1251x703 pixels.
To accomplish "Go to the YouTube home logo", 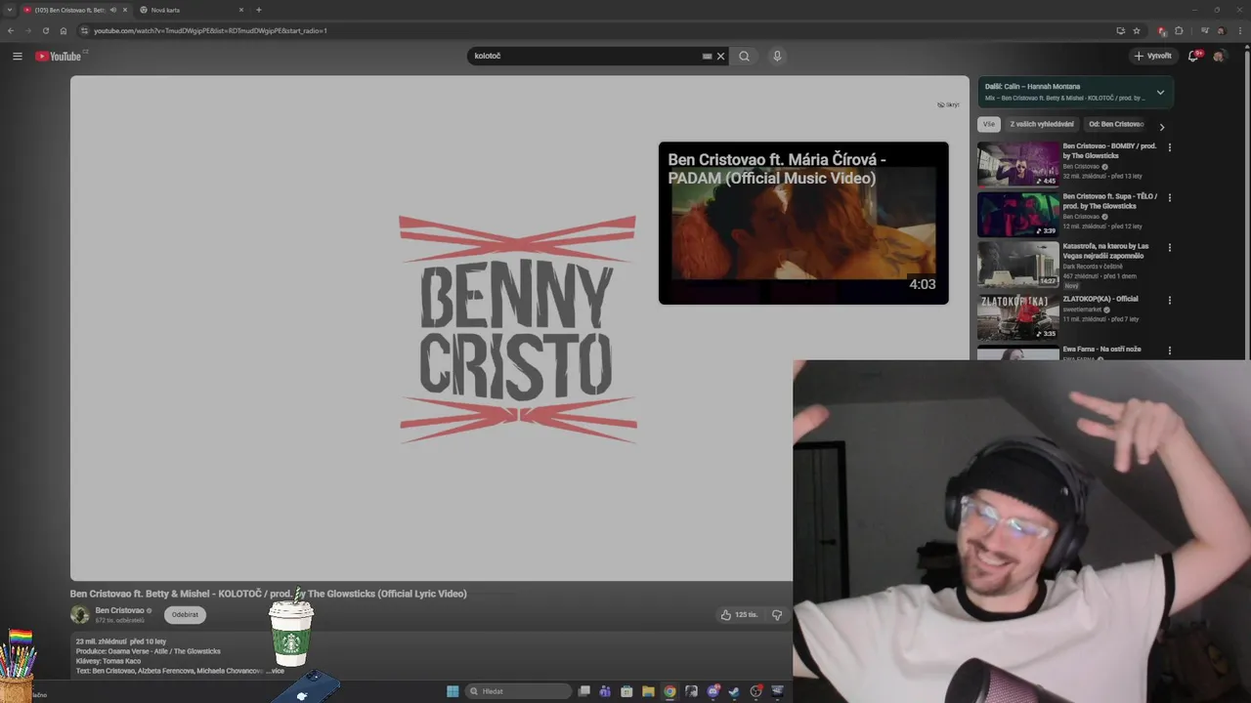I will click(x=59, y=56).
